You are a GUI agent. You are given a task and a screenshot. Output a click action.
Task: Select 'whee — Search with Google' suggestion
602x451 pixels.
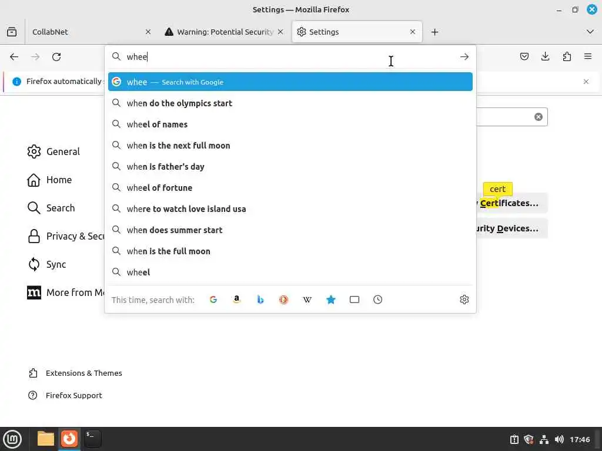tap(290, 82)
